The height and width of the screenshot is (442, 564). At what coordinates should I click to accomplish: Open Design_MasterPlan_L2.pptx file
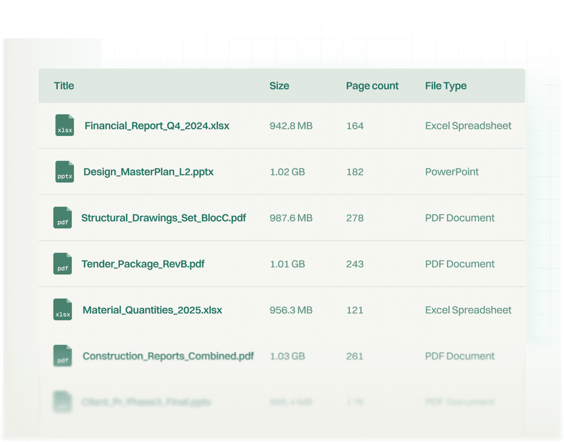point(149,172)
